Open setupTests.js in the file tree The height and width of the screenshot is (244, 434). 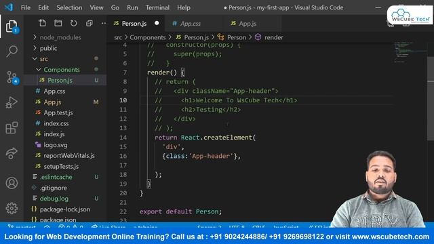(65, 166)
